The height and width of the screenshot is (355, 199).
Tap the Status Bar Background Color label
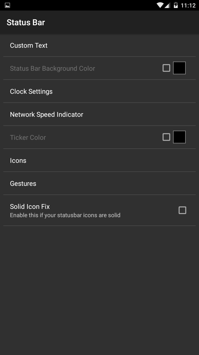click(x=53, y=69)
